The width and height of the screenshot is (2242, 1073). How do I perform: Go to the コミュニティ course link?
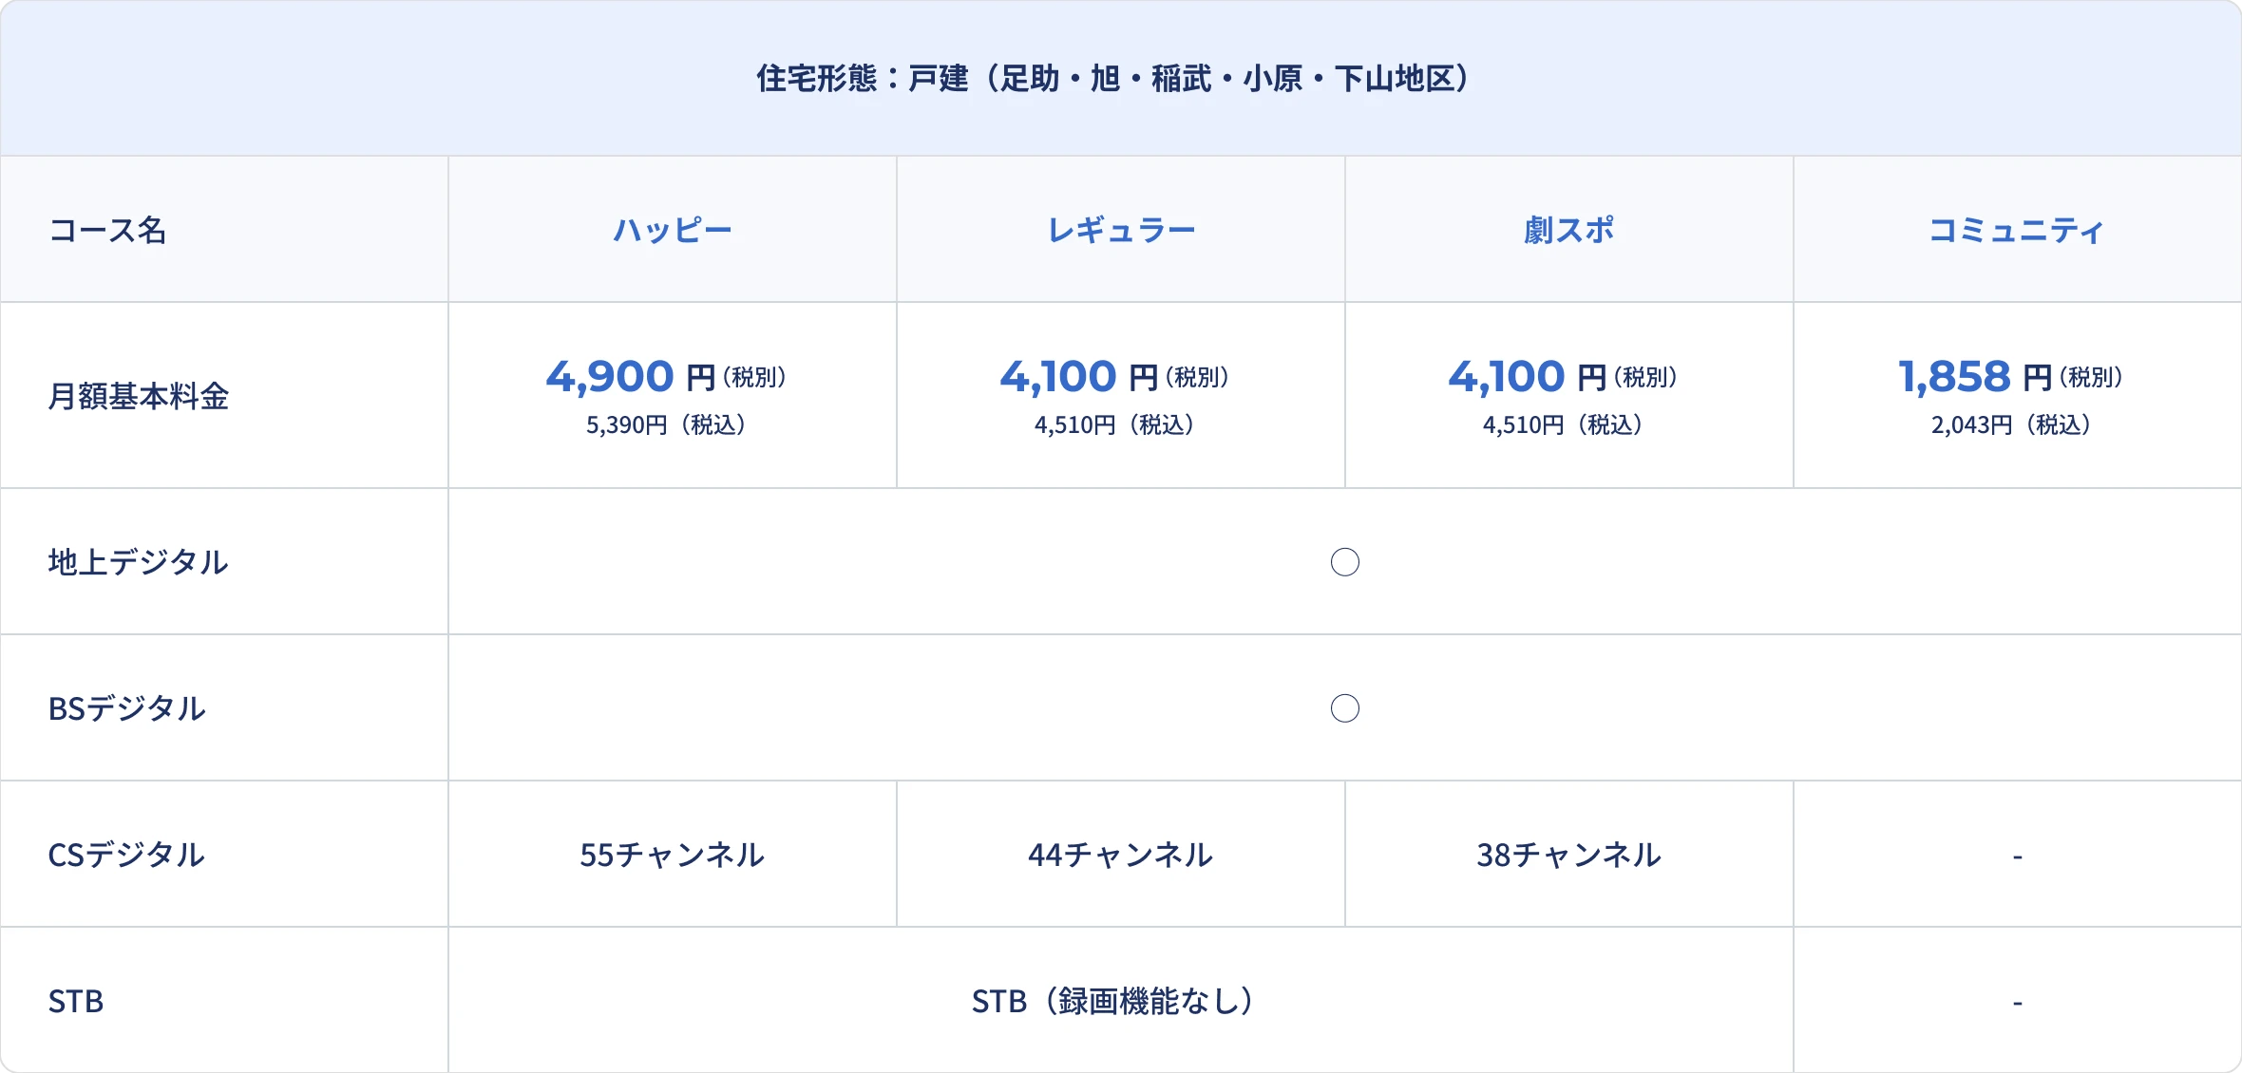[x=2016, y=231]
